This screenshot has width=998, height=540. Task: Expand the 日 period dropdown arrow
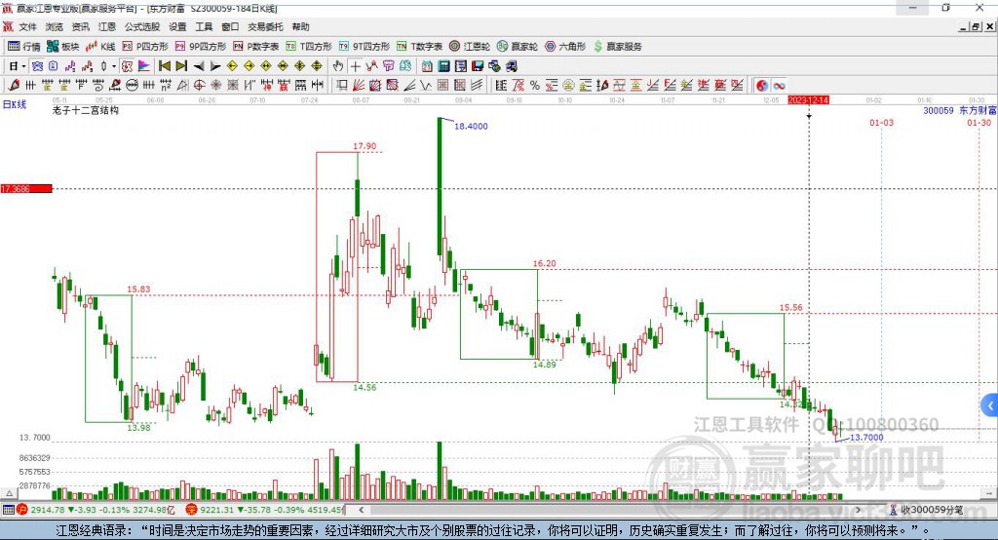point(23,66)
